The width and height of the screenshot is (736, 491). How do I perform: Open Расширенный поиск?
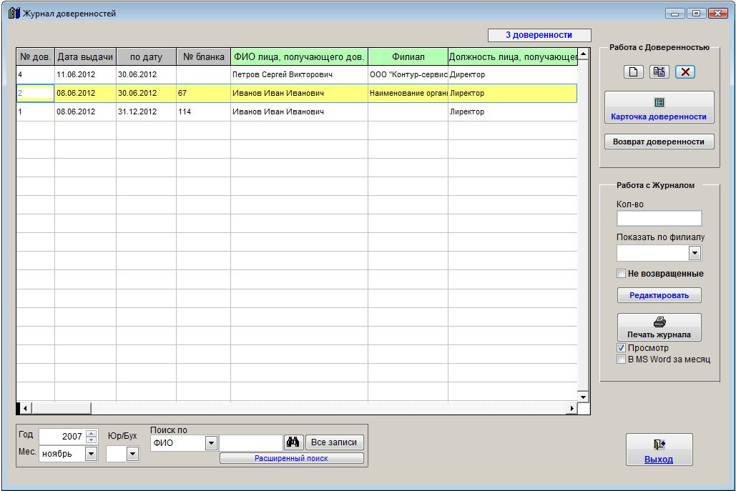point(292,458)
